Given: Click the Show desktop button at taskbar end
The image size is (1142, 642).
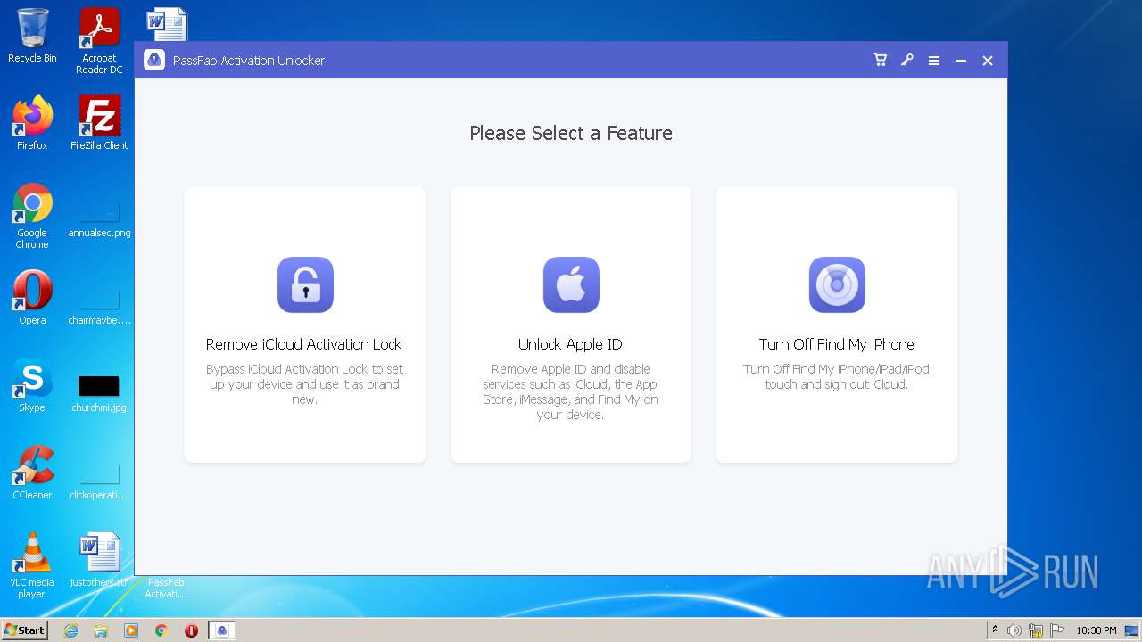Looking at the screenshot, I should click(x=1132, y=630).
